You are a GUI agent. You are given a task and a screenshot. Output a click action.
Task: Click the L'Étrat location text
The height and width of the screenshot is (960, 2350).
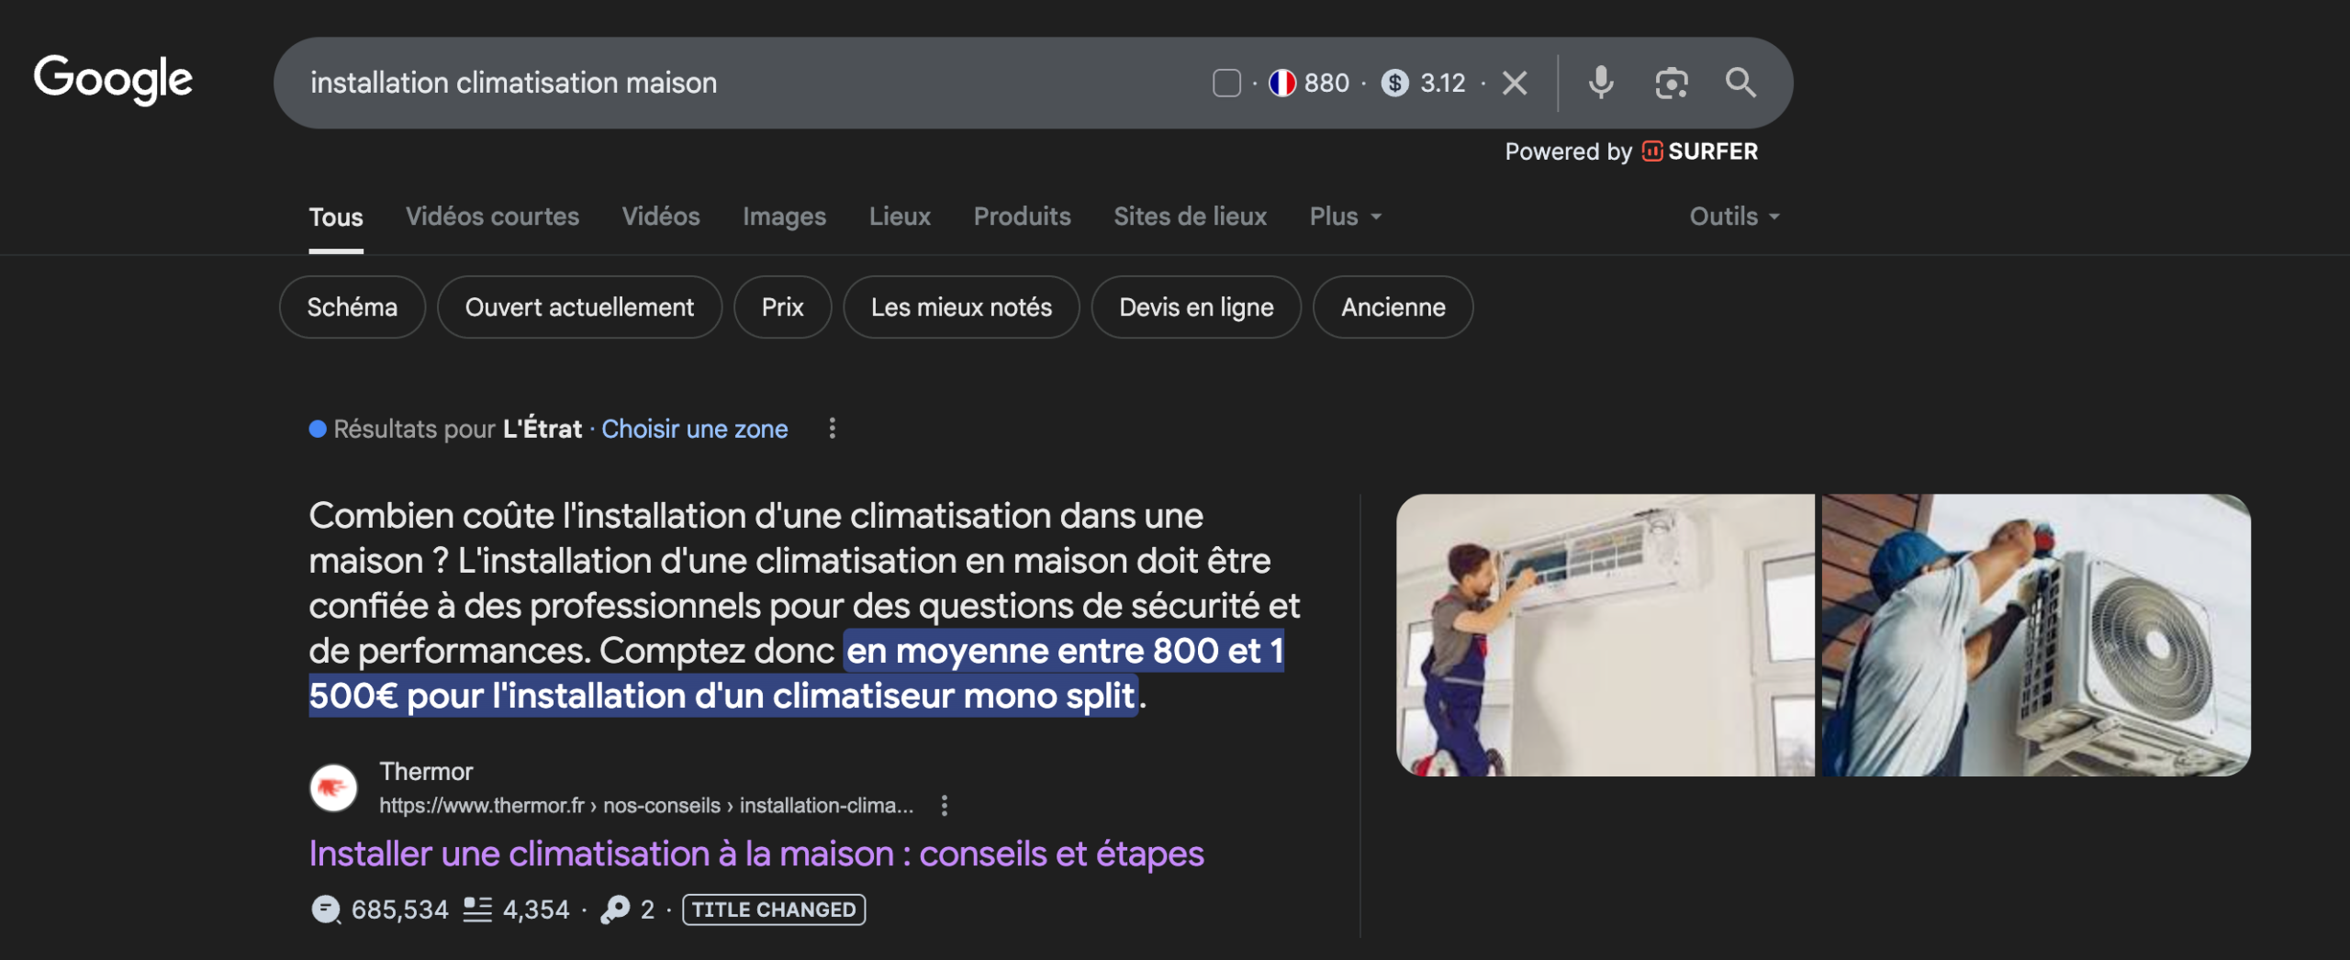click(543, 429)
